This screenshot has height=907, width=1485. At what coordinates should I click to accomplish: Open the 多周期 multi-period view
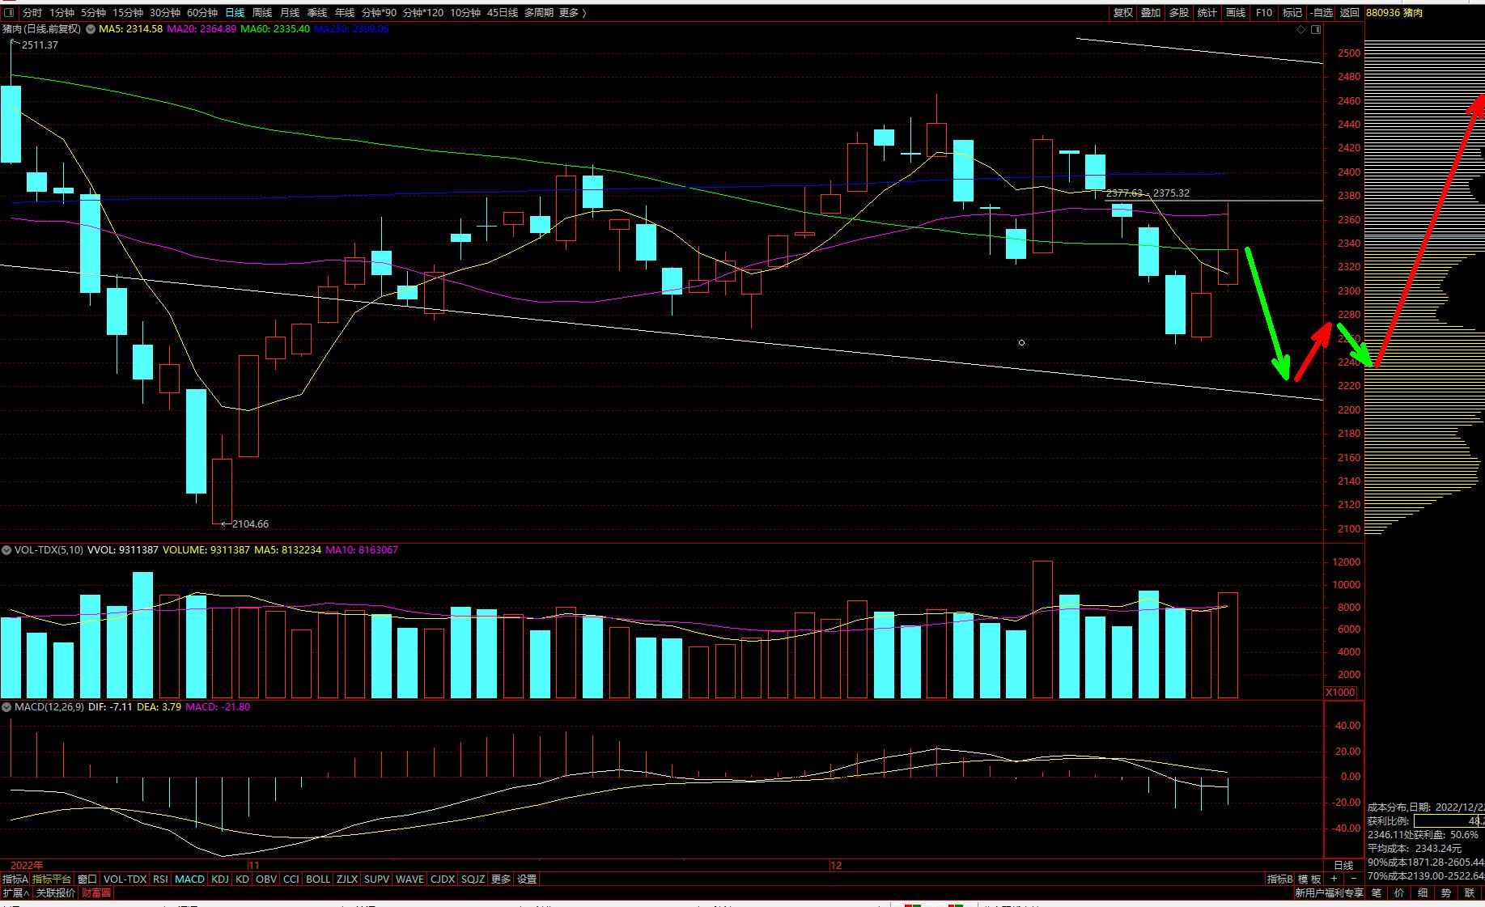point(539,12)
